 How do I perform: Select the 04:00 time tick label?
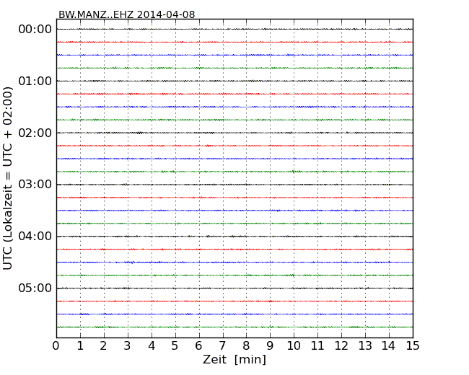[35, 237]
